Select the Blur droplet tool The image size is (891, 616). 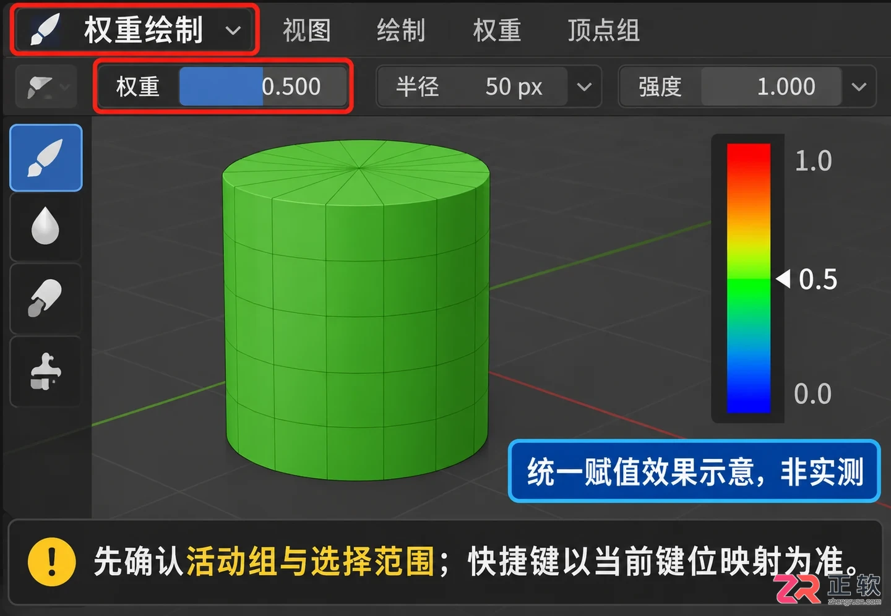(x=46, y=226)
